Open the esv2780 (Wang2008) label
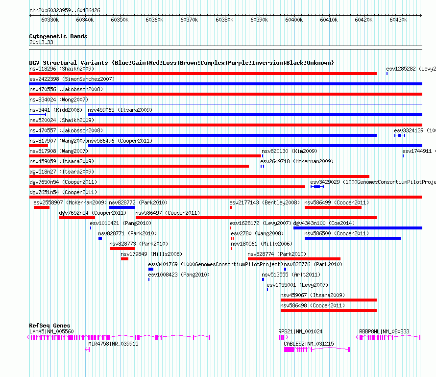 [257, 233]
